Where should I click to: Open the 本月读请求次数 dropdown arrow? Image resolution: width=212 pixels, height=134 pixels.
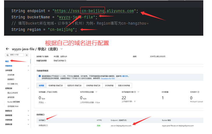point(138,92)
